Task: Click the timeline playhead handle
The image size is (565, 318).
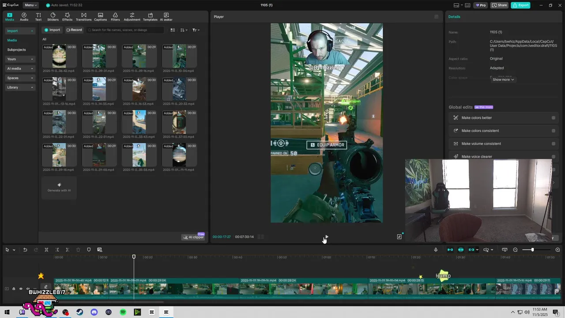Action: pyautogui.click(x=134, y=257)
